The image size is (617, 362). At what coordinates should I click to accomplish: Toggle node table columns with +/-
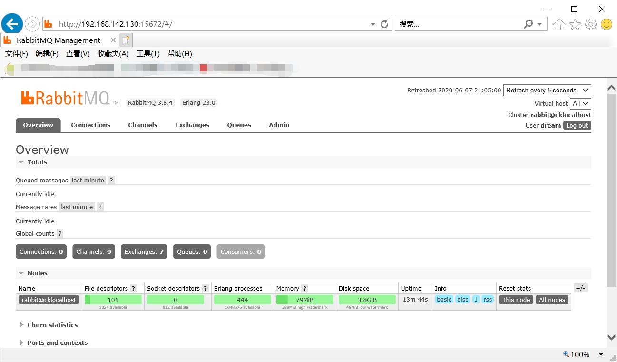(580, 288)
